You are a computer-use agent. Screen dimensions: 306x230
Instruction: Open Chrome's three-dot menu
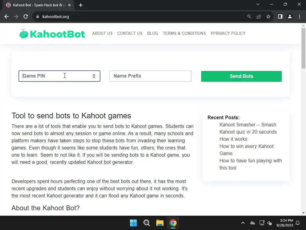(x=299, y=17)
